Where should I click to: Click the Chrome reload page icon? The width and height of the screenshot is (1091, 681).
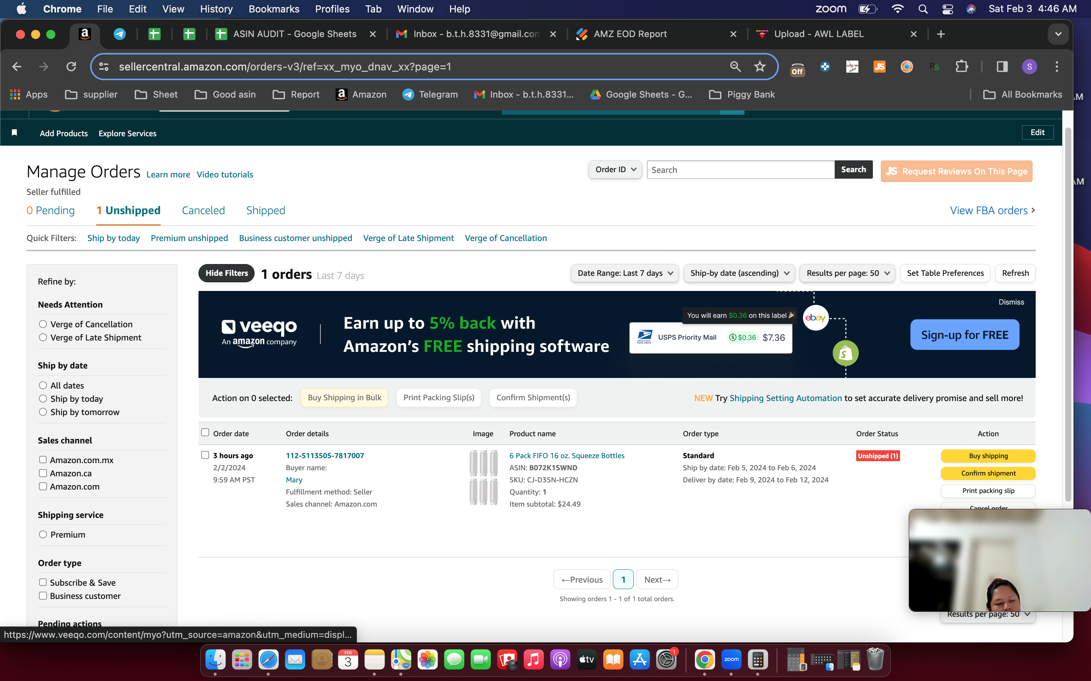pos(71,67)
